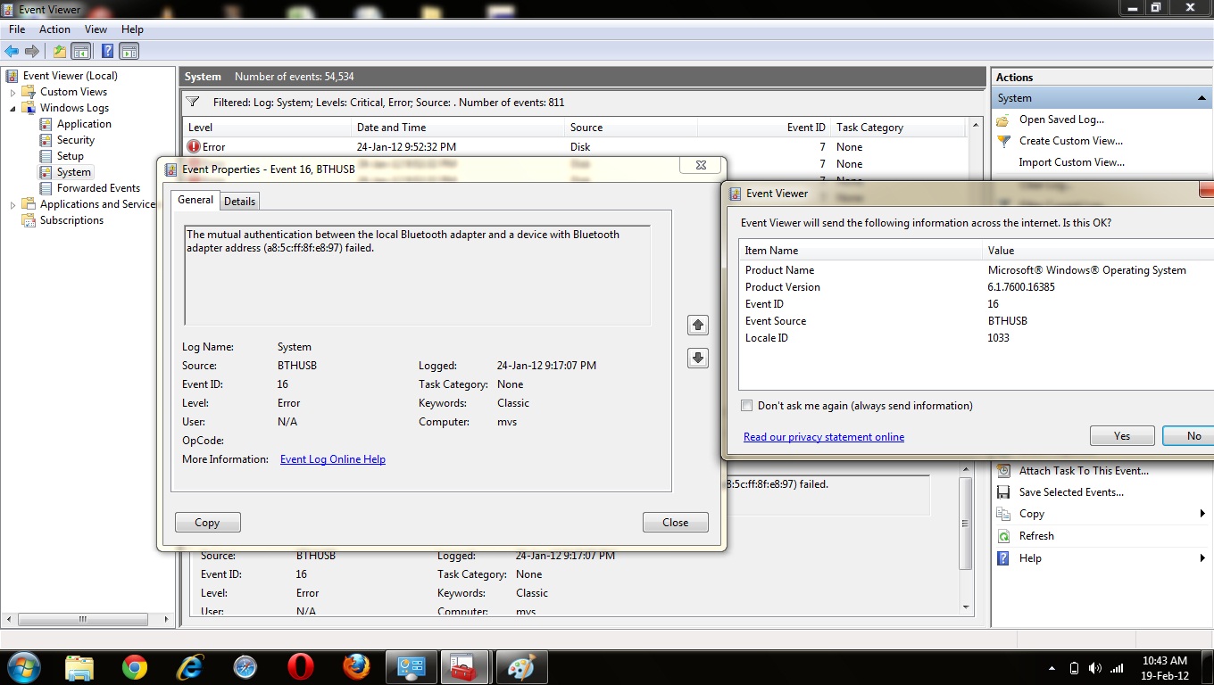The width and height of the screenshot is (1214, 685).
Task: Open the Action menu
Action: click(54, 29)
